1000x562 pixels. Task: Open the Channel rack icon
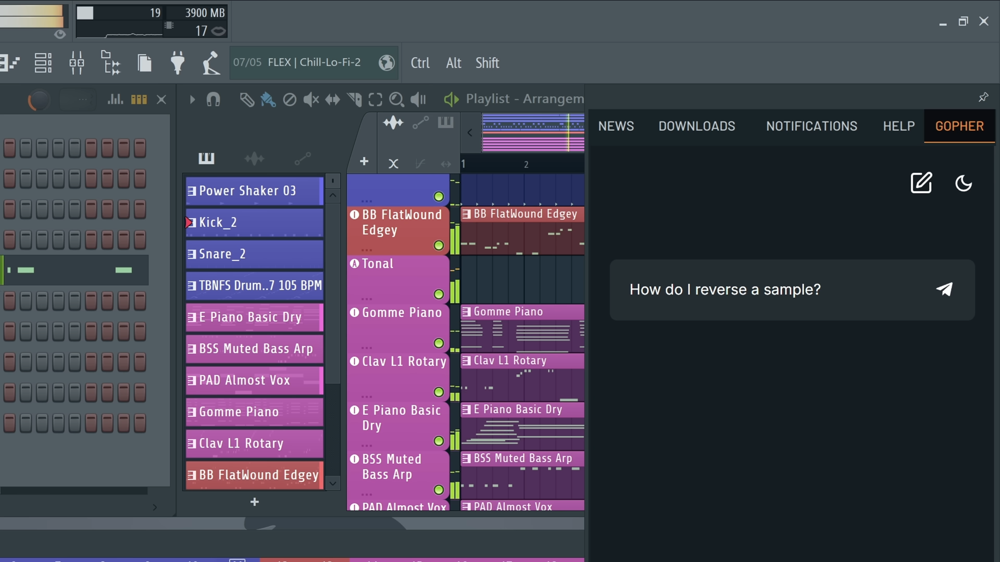(x=43, y=63)
